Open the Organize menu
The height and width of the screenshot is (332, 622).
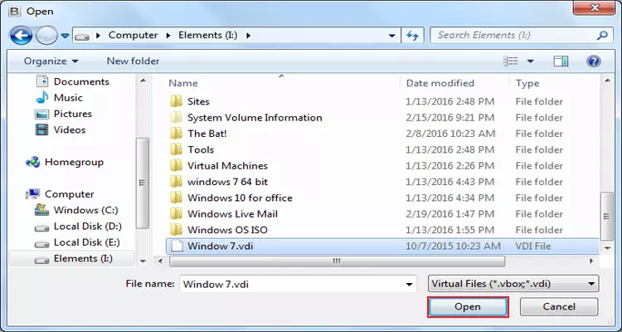[51, 61]
